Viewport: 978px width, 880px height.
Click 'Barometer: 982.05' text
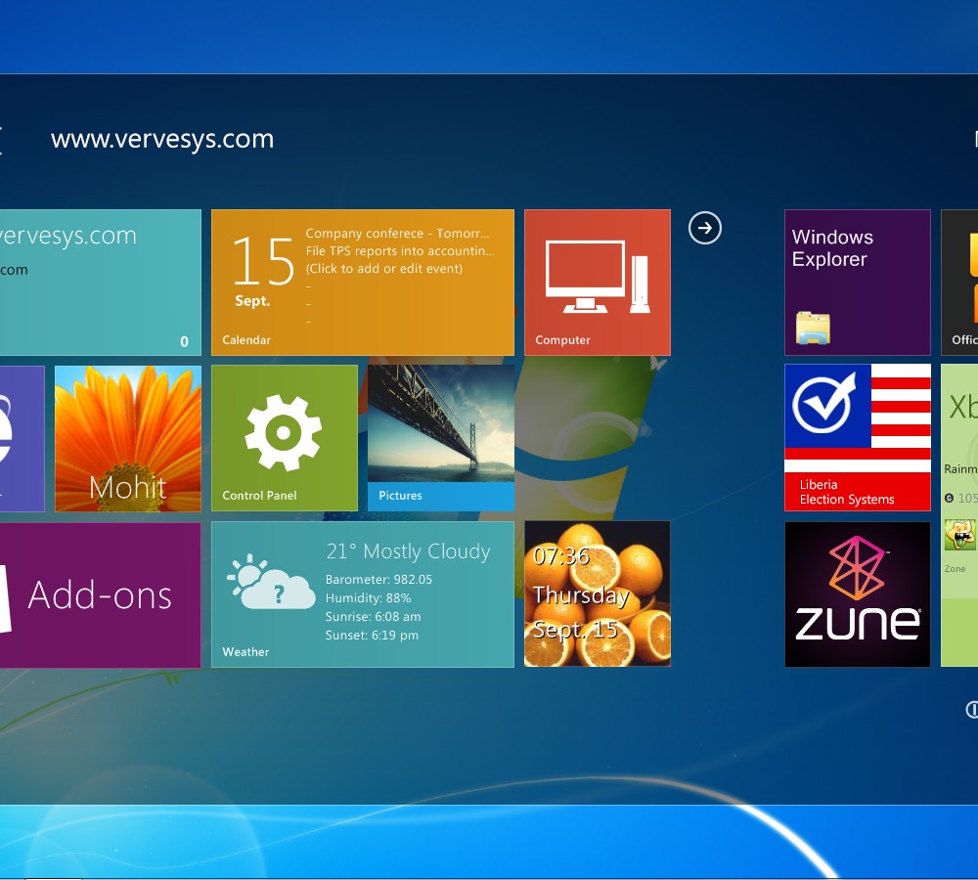pyautogui.click(x=378, y=580)
